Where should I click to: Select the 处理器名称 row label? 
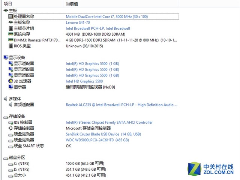pyautogui.click(x=24, y=16)
